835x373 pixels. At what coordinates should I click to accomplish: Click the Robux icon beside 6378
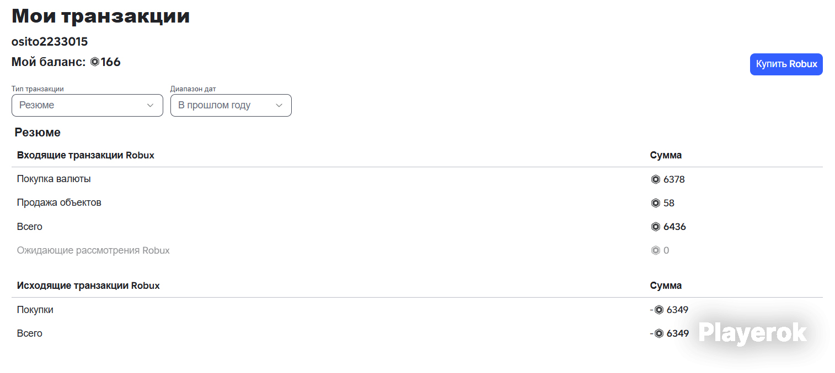click(x=655, y=179)
